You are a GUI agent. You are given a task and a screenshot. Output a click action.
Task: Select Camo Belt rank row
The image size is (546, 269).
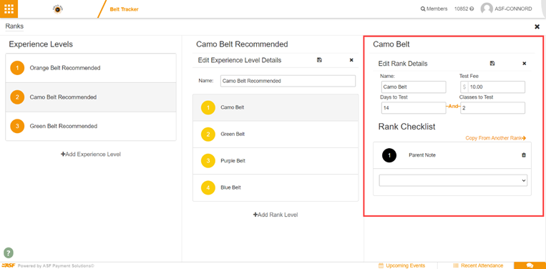click(x=276, y=107)
